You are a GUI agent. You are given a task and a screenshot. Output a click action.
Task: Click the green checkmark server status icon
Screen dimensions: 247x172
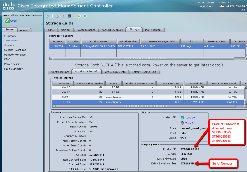coord(7,21)
